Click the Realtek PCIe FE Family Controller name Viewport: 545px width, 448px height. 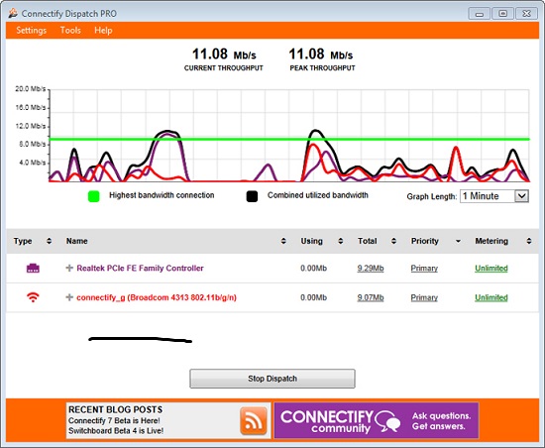tap(140, 268)
